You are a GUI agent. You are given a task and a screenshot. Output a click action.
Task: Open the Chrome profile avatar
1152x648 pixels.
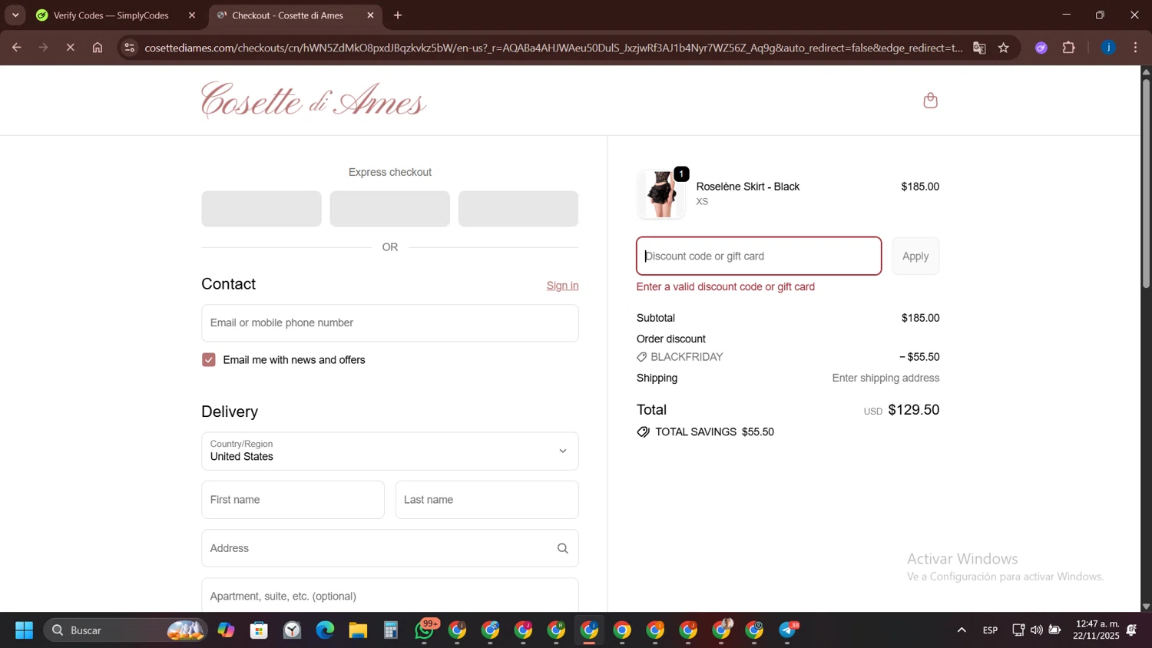point(1108,48)
